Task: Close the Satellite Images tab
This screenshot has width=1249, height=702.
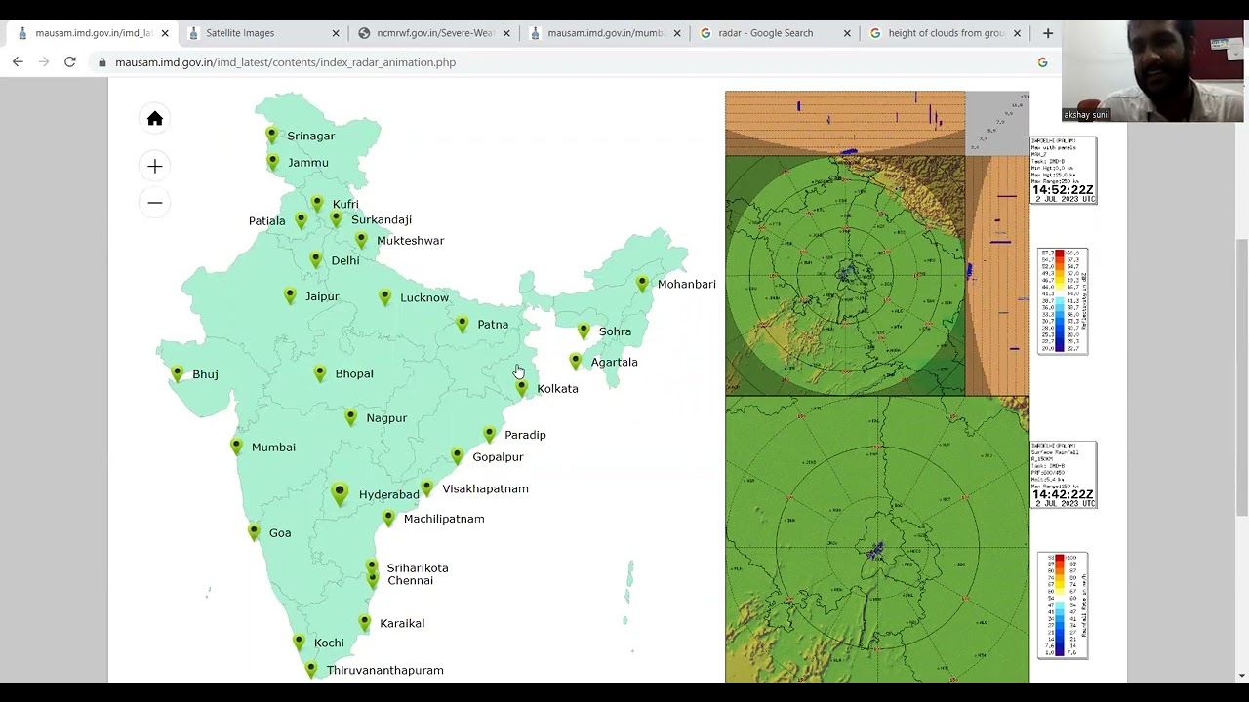Action: pos(336,33)
